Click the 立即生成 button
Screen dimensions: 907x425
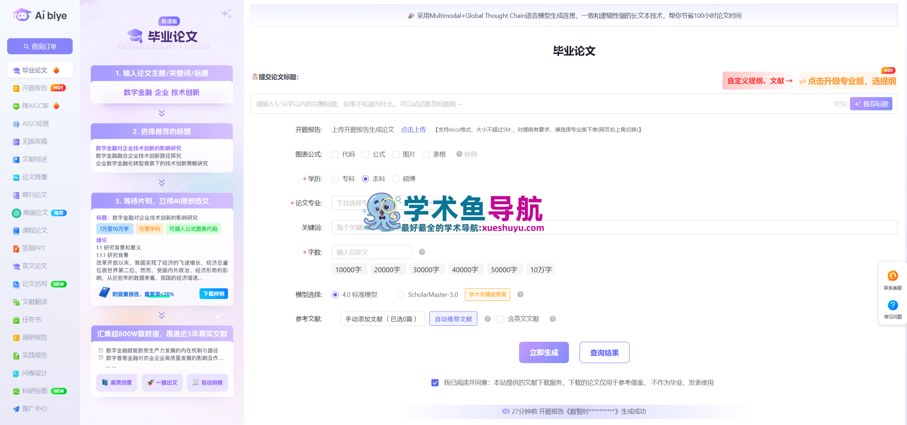point(544,352)
